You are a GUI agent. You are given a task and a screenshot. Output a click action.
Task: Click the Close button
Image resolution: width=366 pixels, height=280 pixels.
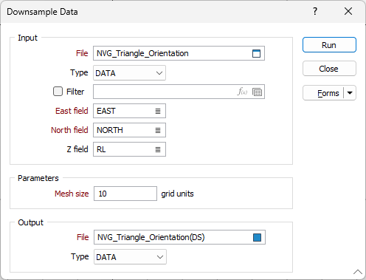click(329, 69)
